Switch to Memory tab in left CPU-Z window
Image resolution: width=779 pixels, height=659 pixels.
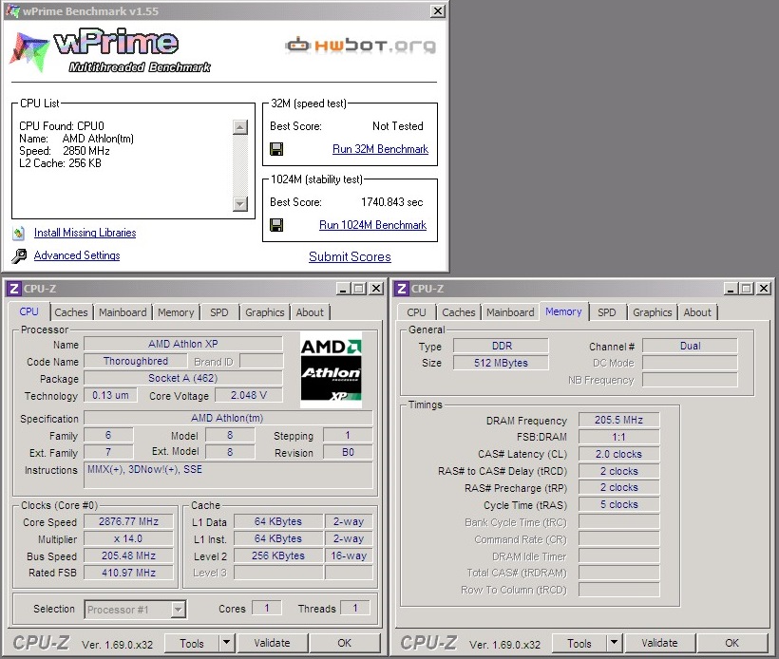176,312
